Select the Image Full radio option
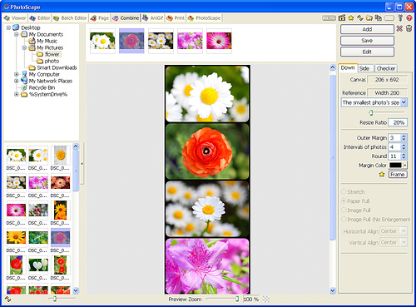 click(x=344, y=210)
